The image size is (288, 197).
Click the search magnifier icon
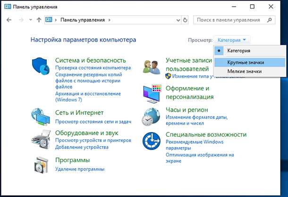point(270,20)
